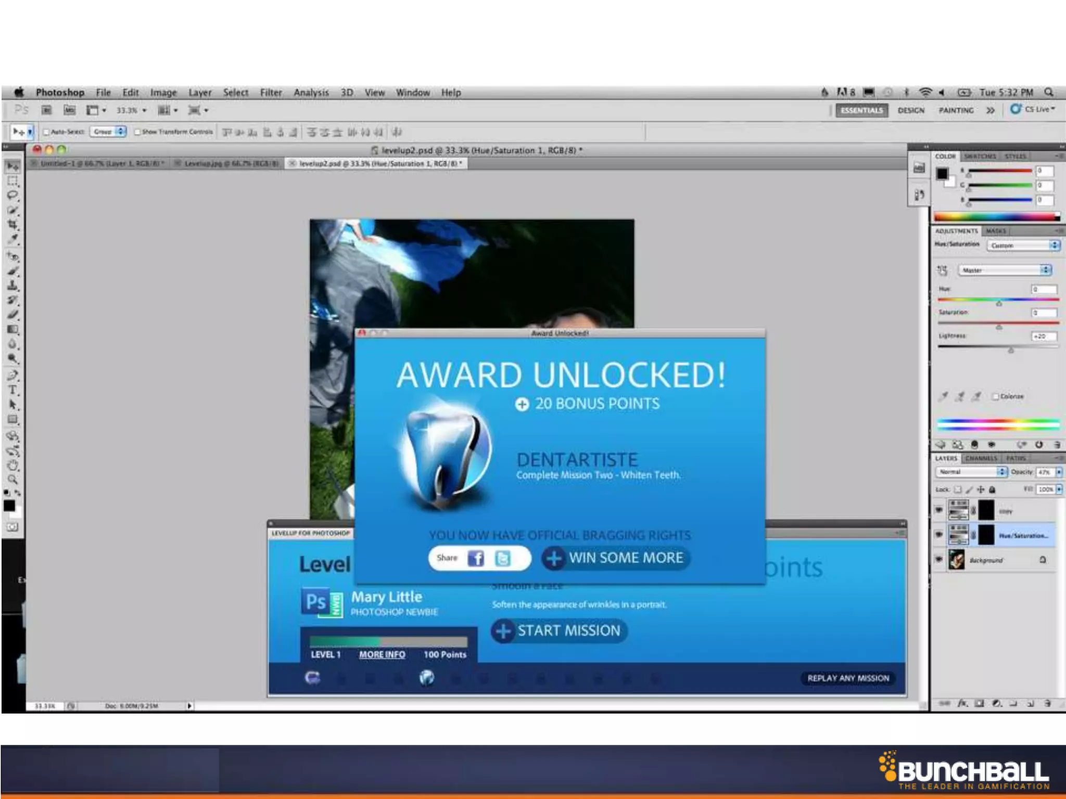Share award on Facebook icon
Viewport: 1066px width, 799px height.
coord(475,558)
